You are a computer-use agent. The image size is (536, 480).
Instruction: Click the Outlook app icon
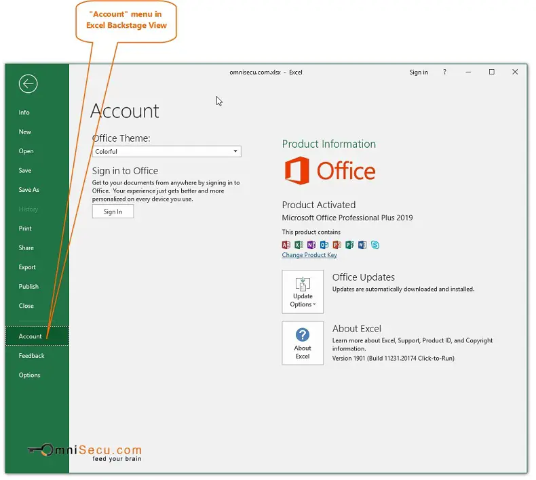pos(324,245)
